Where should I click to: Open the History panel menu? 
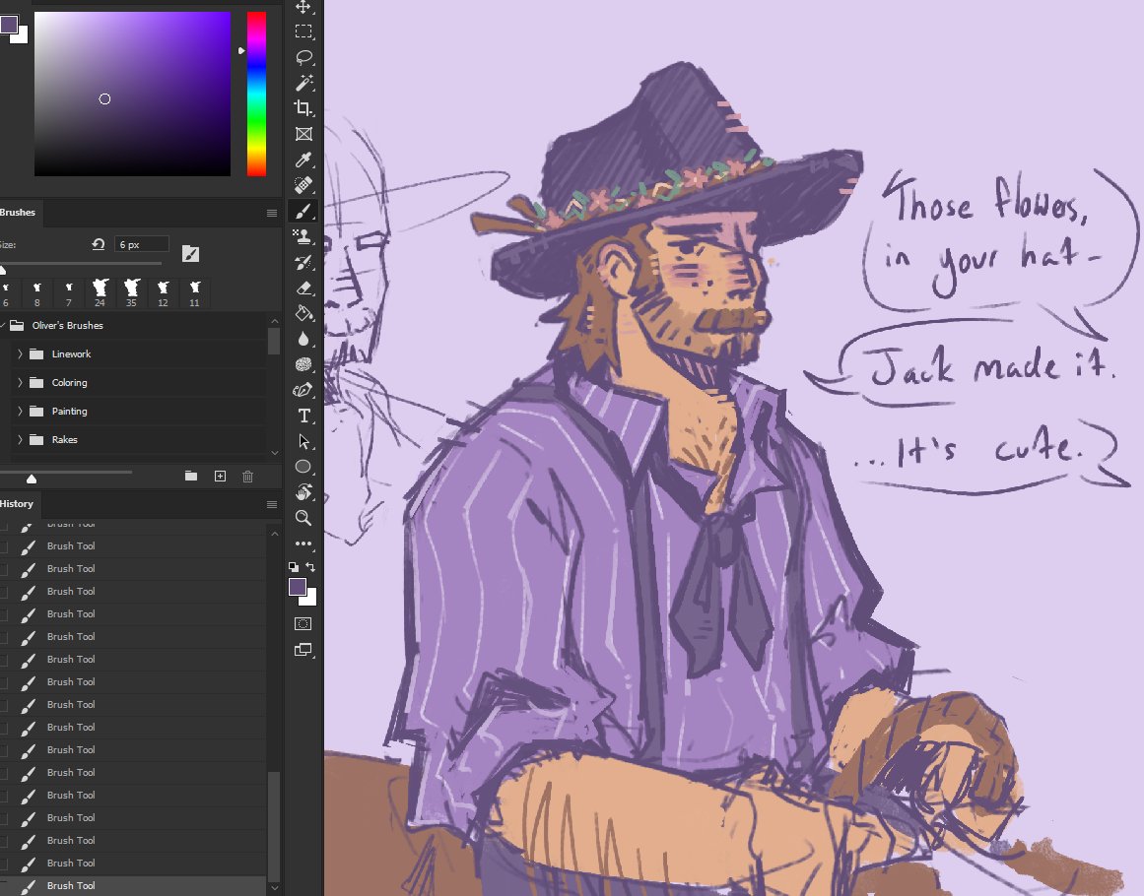[271, 504]
